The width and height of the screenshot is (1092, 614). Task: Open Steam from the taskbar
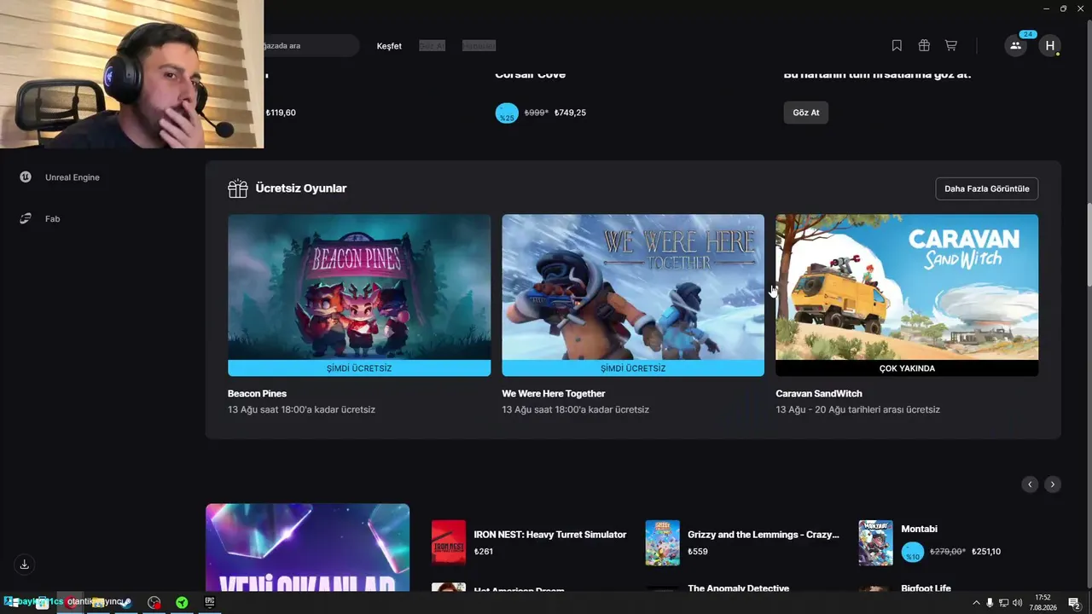click(125, 602)
